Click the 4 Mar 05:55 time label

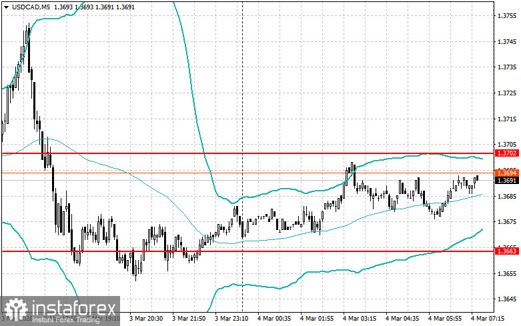[445, 319]
